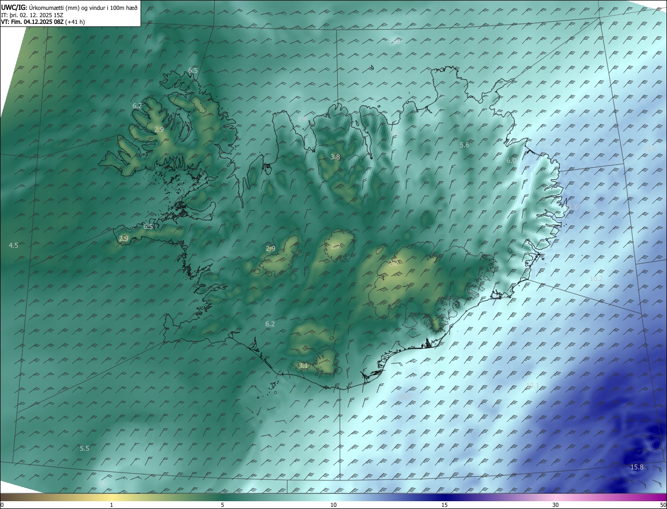Click the 10.2 value label off the east coast
This screenshot has height=509, width=667.
point(596,279)
